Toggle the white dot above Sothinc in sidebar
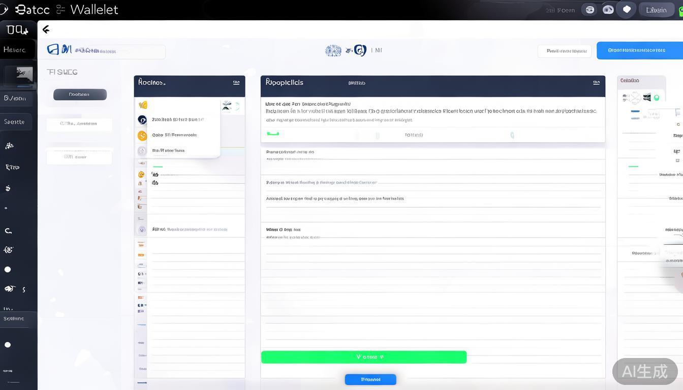The height and width of the screenshot is (390, 683). pos(8,270)
